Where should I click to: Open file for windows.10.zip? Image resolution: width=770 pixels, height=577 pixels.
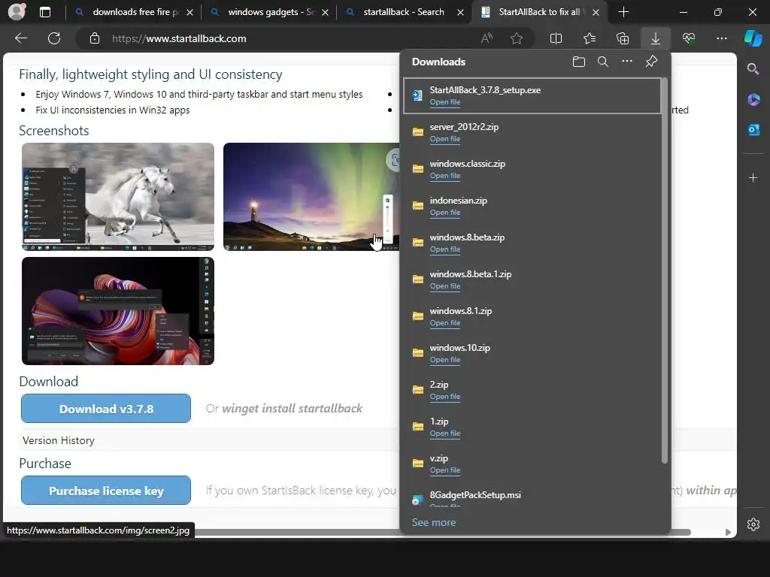[x=445, y=360]
